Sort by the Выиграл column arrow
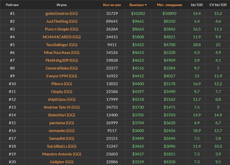This screenshot has width=230, height=165. tap(146, 5)
